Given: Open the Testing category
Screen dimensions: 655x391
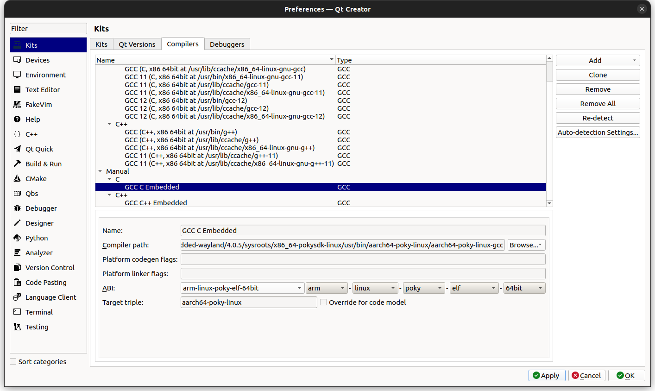Looking at the screenshot, I should pyautogui.click(x=18, y=327).
